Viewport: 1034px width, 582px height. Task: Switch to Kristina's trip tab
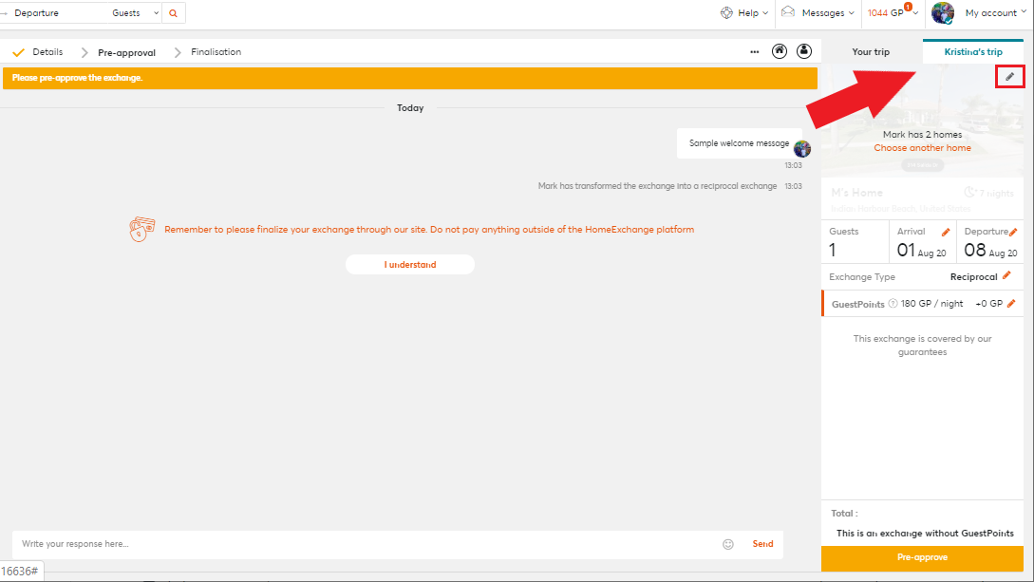point(972,52)
